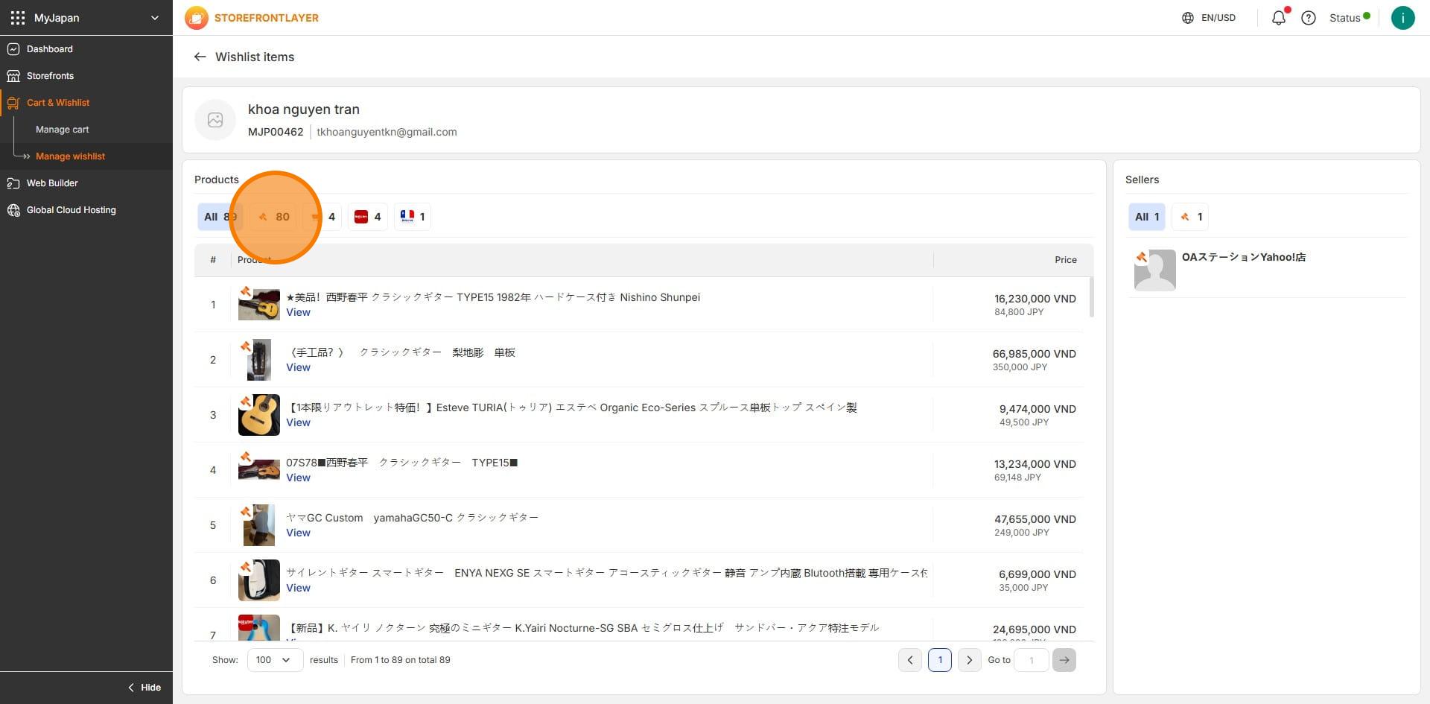Click thumbnail of yamahaGC50-C guitar

pyautogui.click(x=259, y=525)
